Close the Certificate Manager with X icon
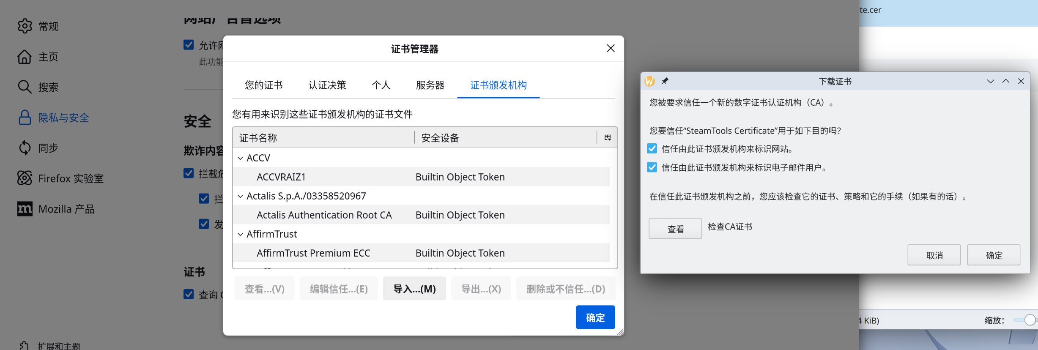This screenshot has width=1038, height=350. [611, 48]
